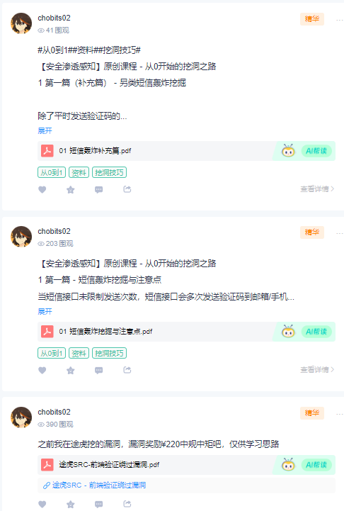Select the 从0到1 tag in first post
This screenshot has height=511, width=344.
tap(52, 172)
